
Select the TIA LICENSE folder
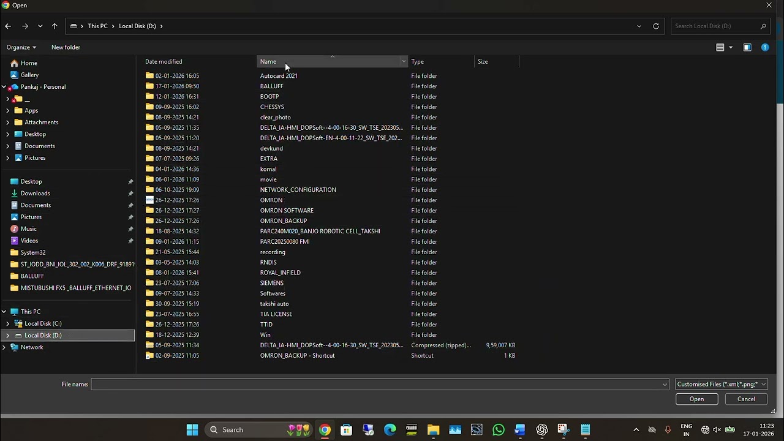(276, 314)
